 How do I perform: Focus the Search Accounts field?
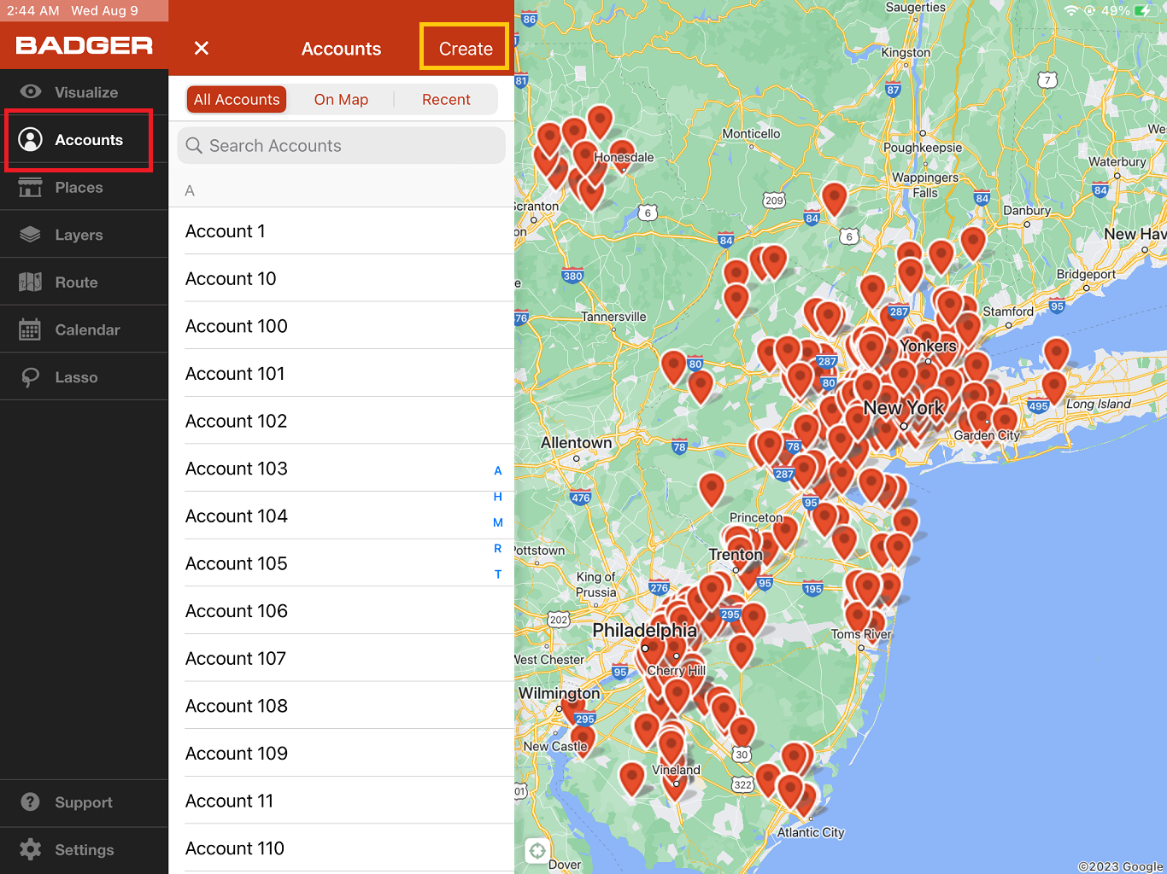tap(342, 146)
